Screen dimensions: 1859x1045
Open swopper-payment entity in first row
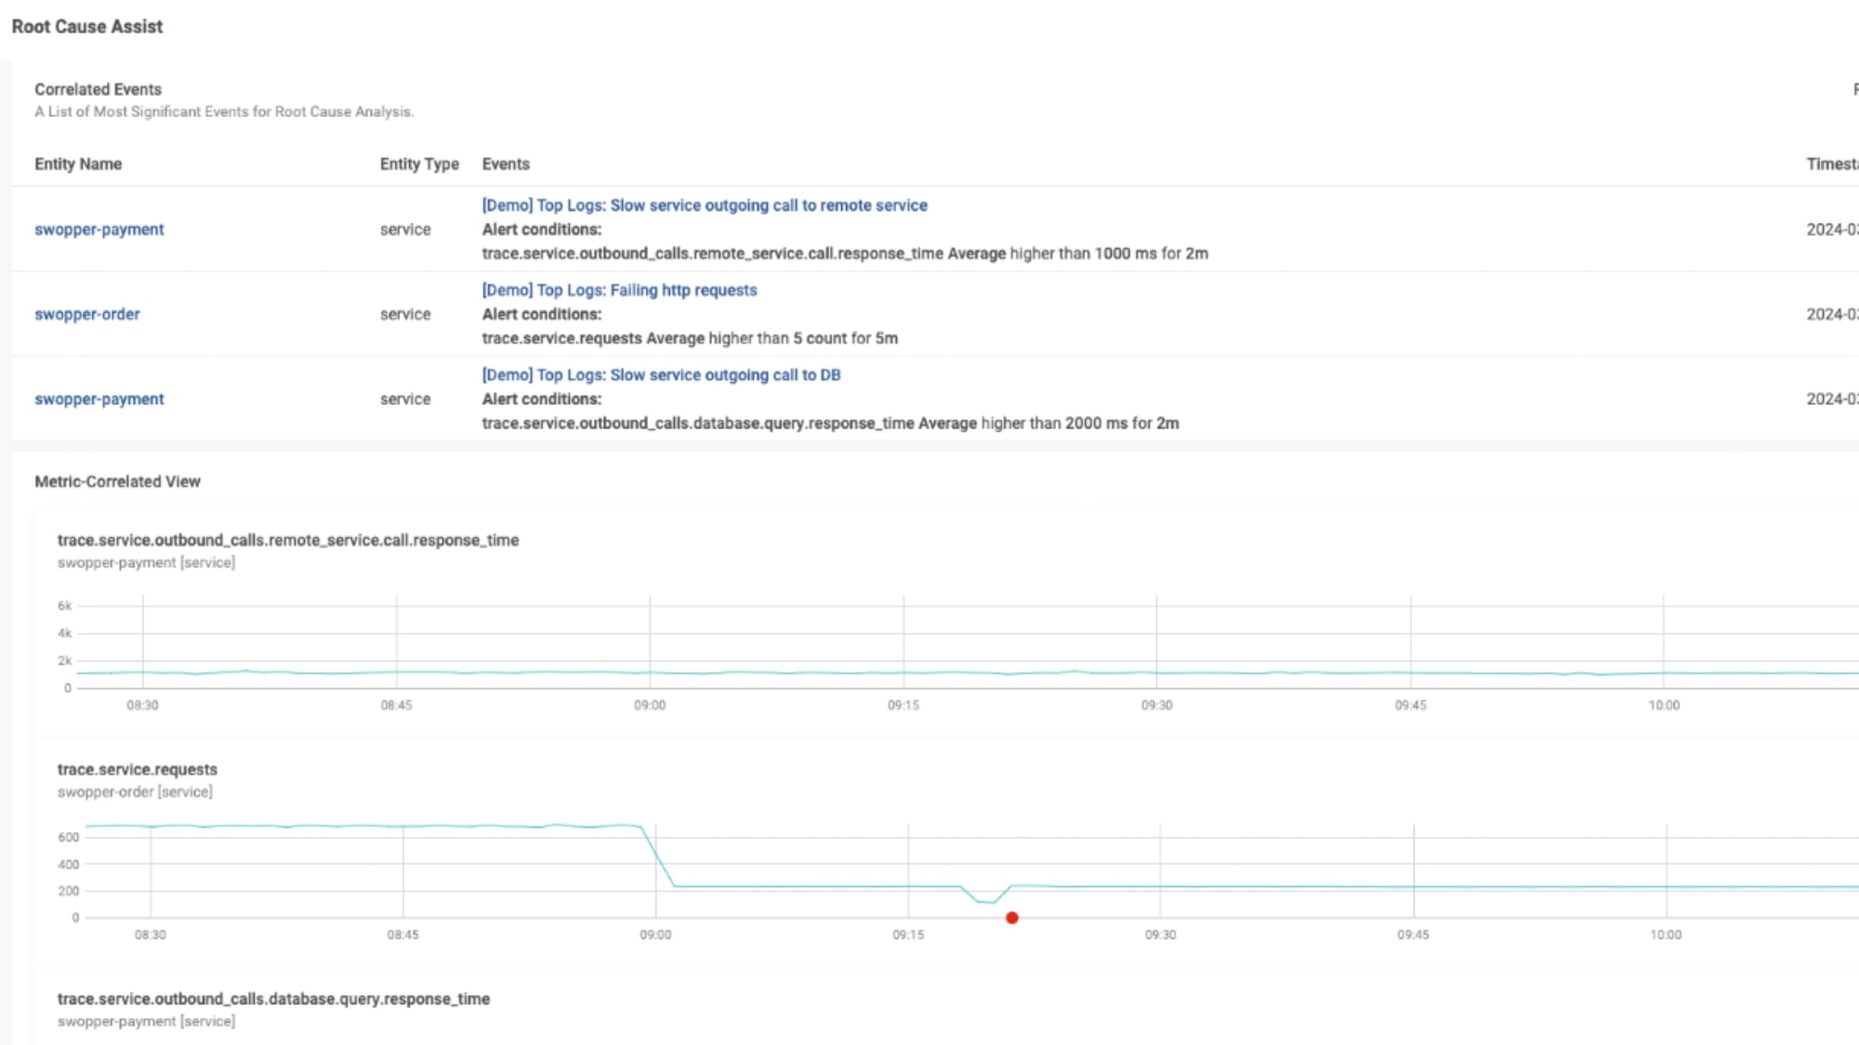click(99, 229)
